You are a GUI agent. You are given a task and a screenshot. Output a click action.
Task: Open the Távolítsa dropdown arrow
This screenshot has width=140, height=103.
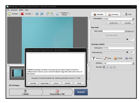click(x=32, y=14)
